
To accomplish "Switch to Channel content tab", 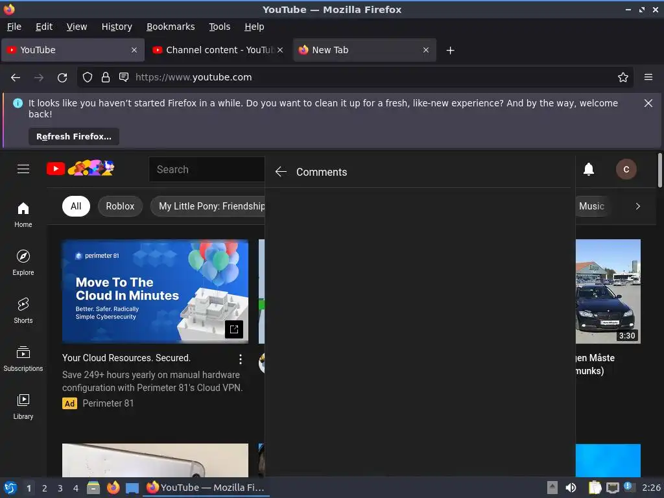I will 219,50.
